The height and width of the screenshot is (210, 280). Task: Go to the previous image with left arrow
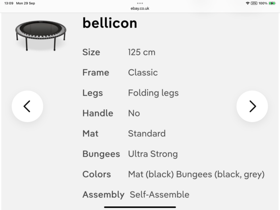click(27, 106)
